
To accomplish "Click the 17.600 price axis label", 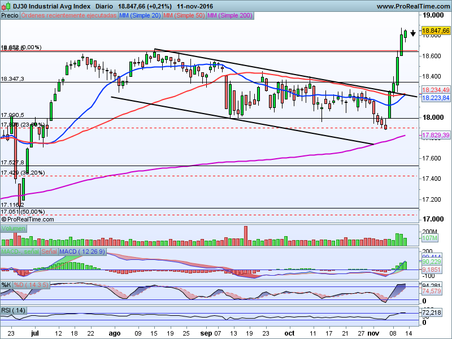I will click(432, 158).
